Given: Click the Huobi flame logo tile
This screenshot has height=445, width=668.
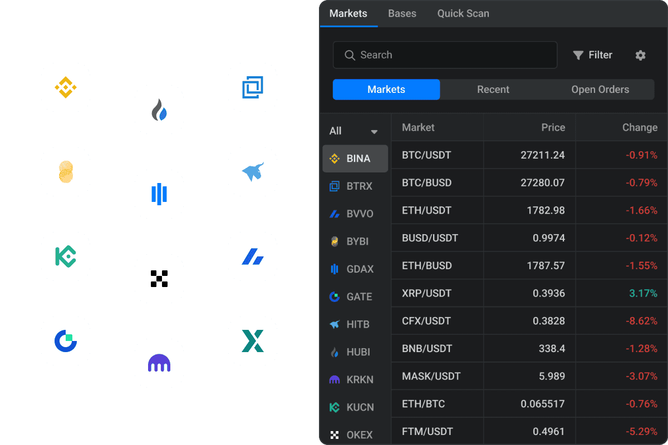Looking at the screenshot, I should [x=159, y=110].
